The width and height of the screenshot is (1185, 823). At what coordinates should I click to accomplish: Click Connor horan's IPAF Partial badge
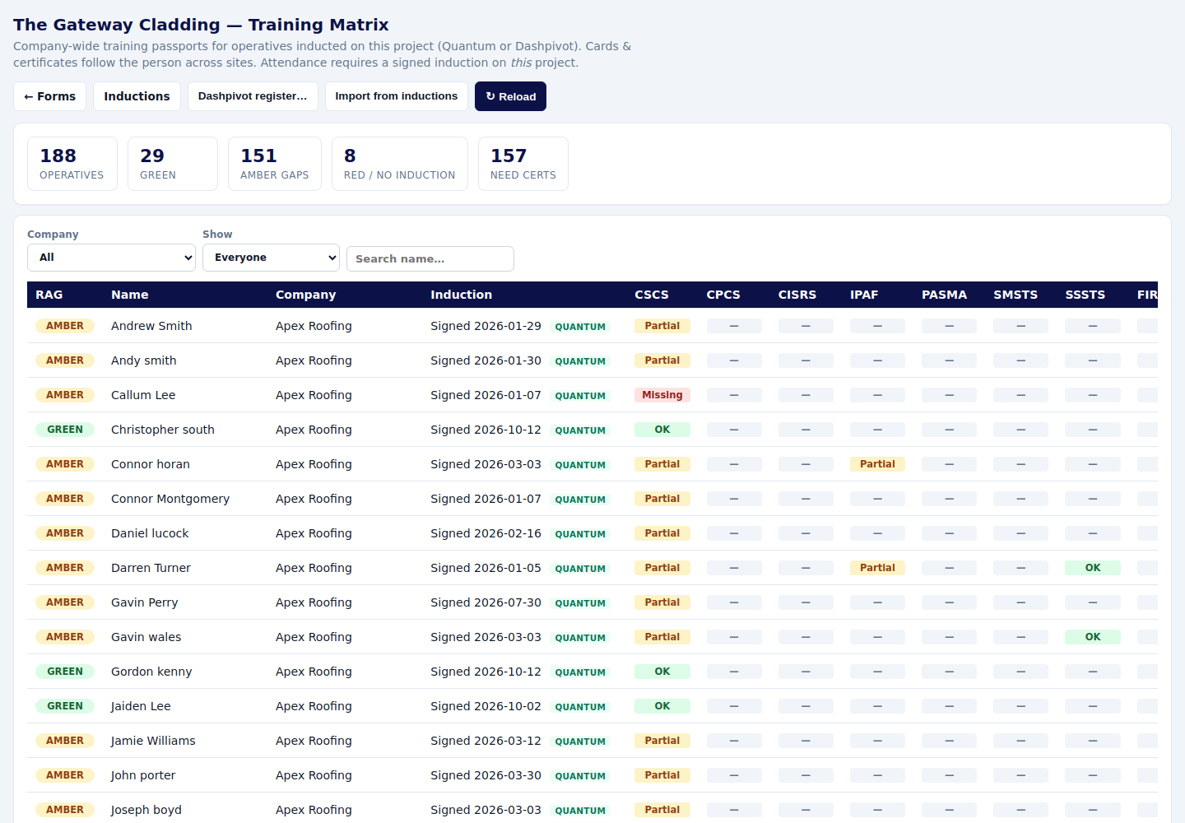877,464
